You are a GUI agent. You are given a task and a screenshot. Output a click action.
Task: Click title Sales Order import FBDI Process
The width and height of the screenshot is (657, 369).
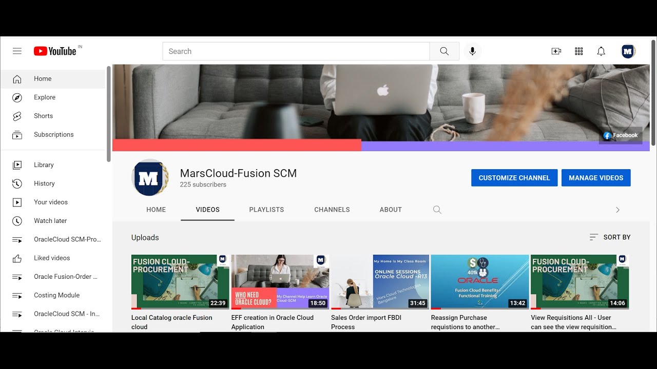point(366,322)
